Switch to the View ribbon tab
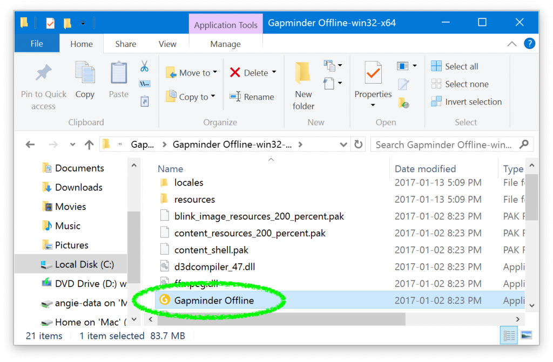The height and width of the screenshot is (362, 553). (x=167, y=44)
